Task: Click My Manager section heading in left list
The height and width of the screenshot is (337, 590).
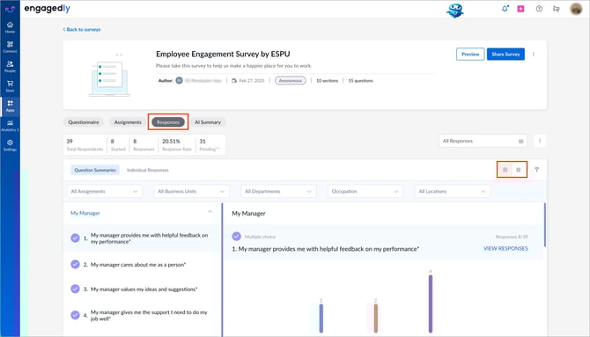Action: [85, 213]
